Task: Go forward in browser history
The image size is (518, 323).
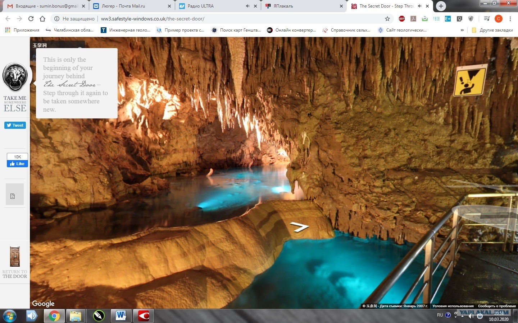Action: tap(19, 19)
